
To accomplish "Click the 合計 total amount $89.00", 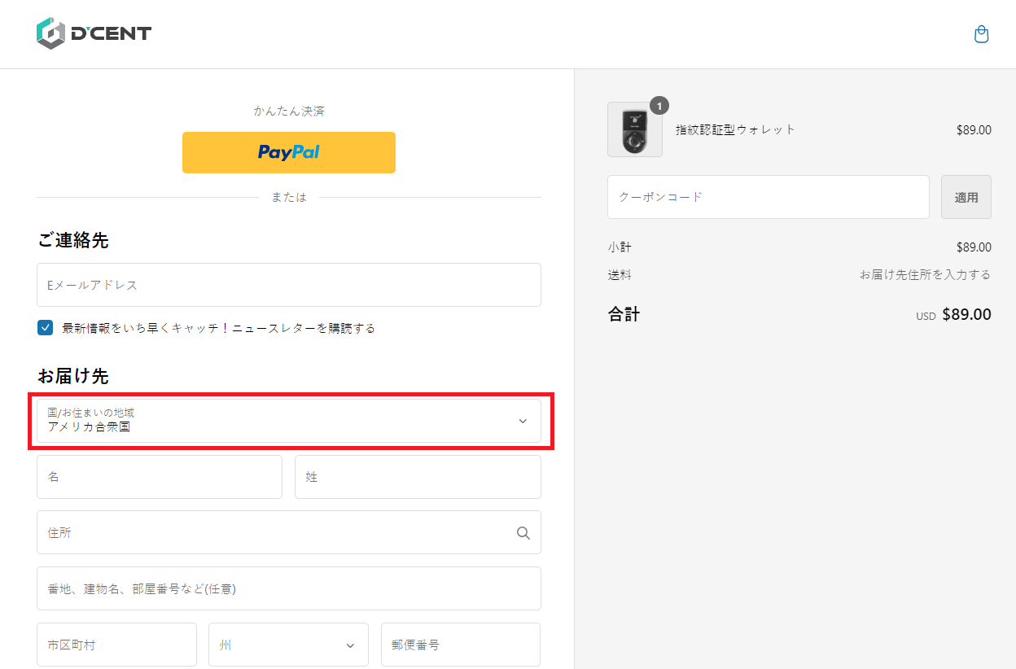I will click(x=966, y=314).
